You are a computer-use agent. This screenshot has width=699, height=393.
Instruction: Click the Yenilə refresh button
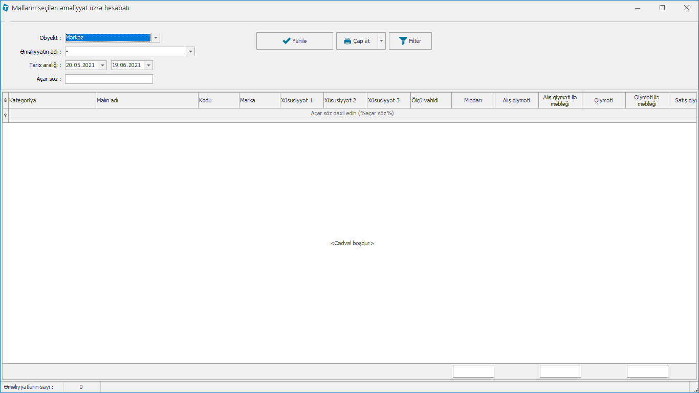[x=294, y=41]
